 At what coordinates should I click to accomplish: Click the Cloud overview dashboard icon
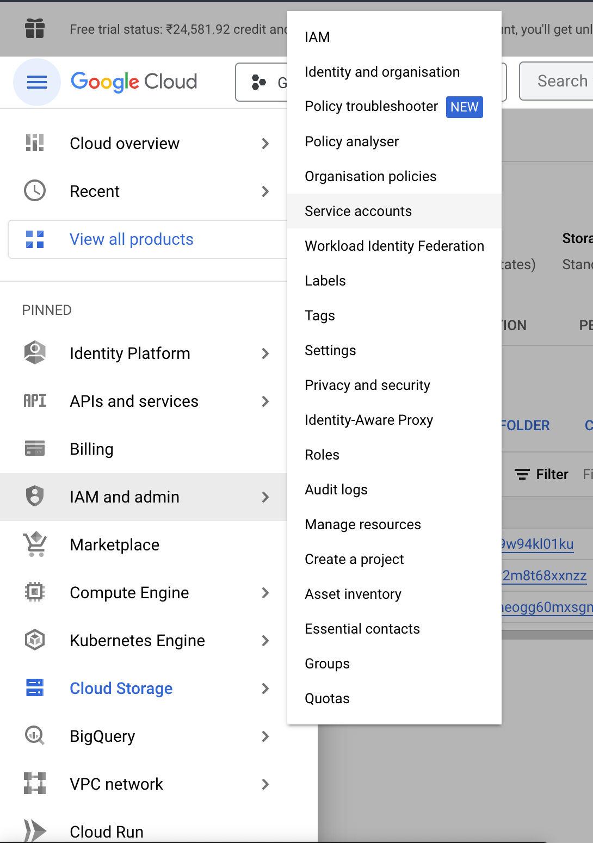point(35,143)
